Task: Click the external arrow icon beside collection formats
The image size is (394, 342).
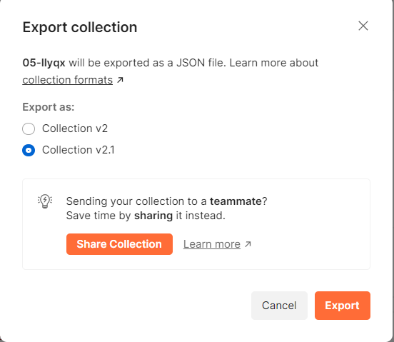Action: tap(121, 80)
